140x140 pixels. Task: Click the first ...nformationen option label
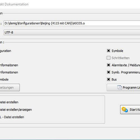pos(9,65)
